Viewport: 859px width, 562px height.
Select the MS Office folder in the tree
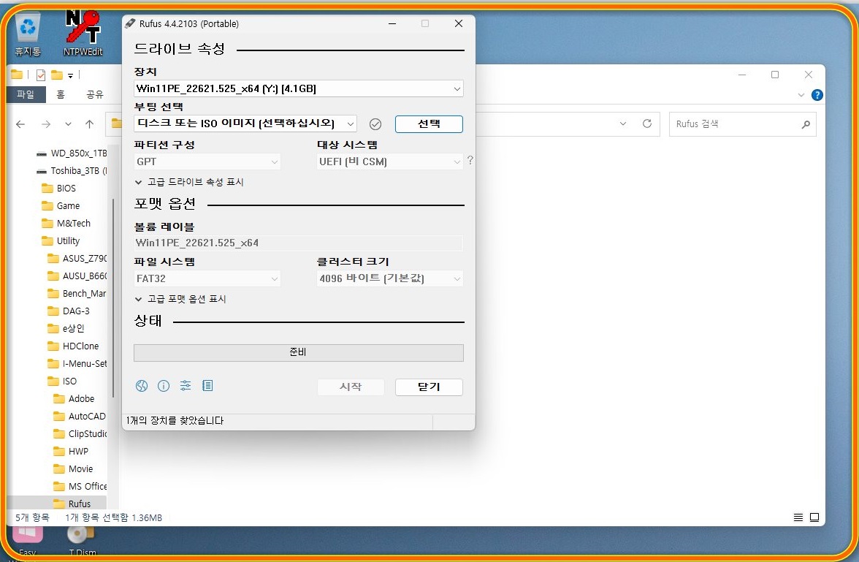tap(80, 486)
